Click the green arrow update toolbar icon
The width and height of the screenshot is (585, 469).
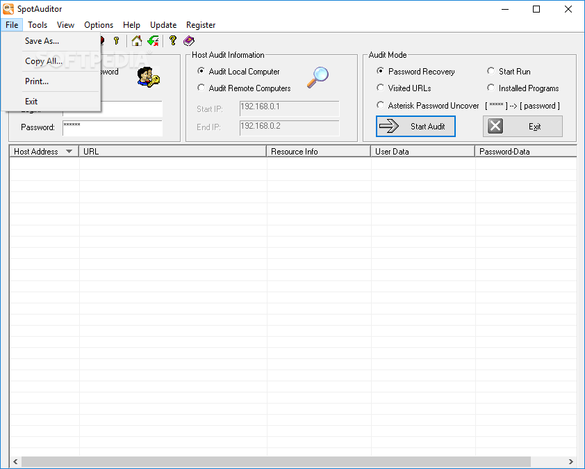pyautogui.click(x=153, y=41)
